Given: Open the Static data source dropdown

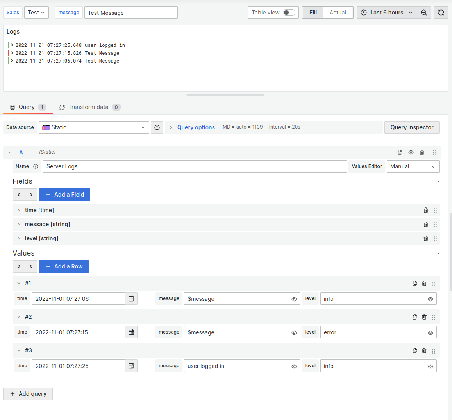Looking at the screenshot, I should (94, 127).
